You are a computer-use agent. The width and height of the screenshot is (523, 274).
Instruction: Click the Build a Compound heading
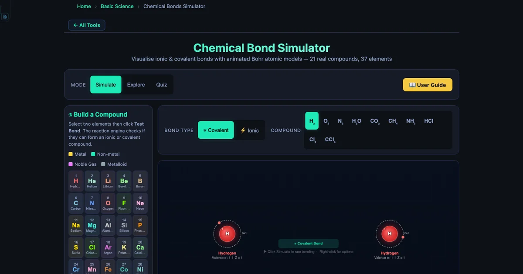[x=98, y=114]
